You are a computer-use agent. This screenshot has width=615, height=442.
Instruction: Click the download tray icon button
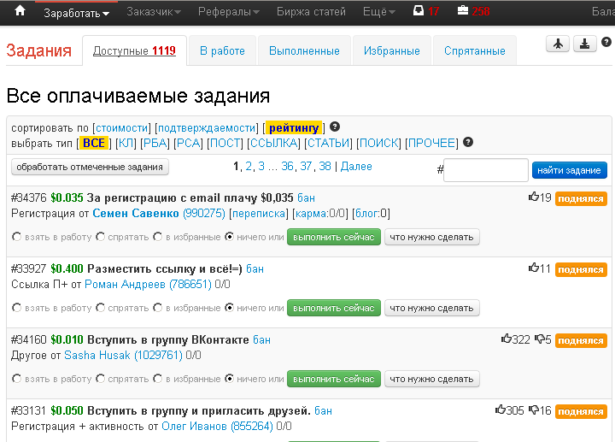(585, 44)
